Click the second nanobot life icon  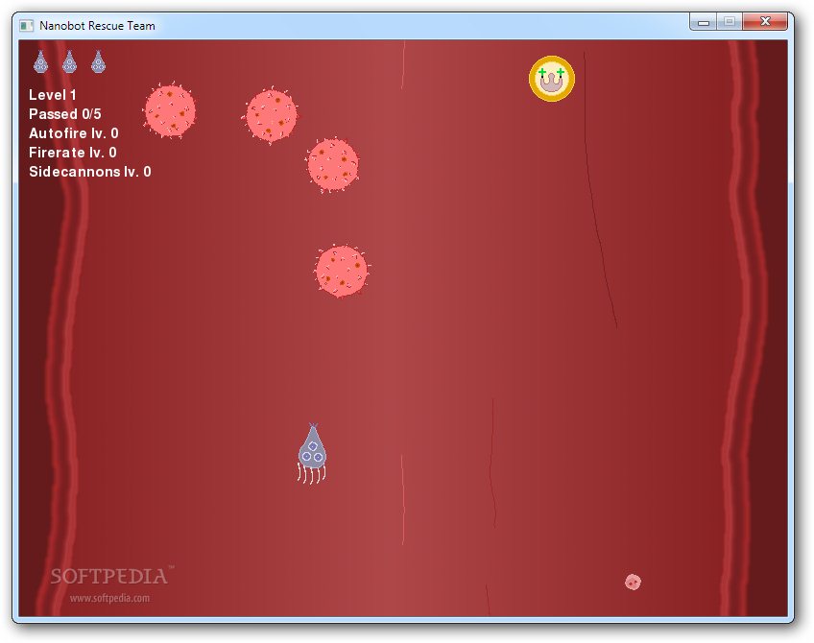click(69, 61)
